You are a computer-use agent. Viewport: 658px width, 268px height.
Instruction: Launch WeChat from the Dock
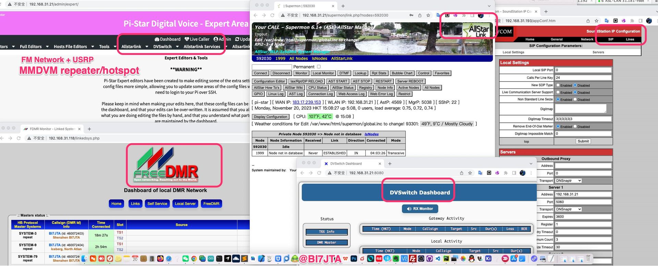pyautogui.click(x=185, y=259)
